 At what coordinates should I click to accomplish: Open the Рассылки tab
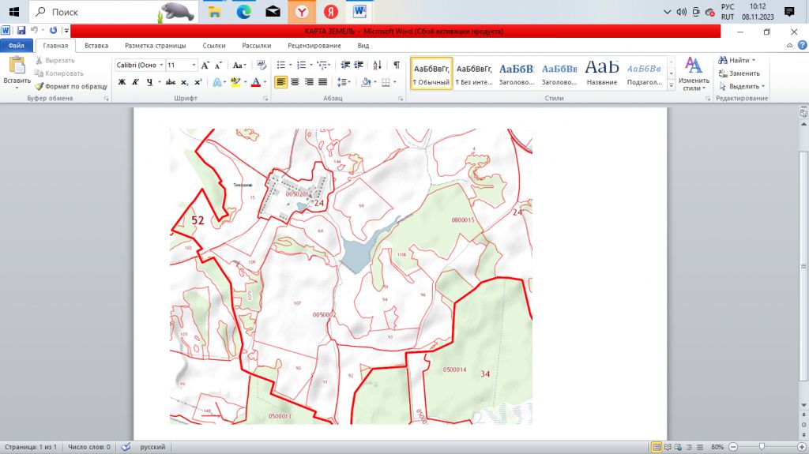click(x=257, y=46)
